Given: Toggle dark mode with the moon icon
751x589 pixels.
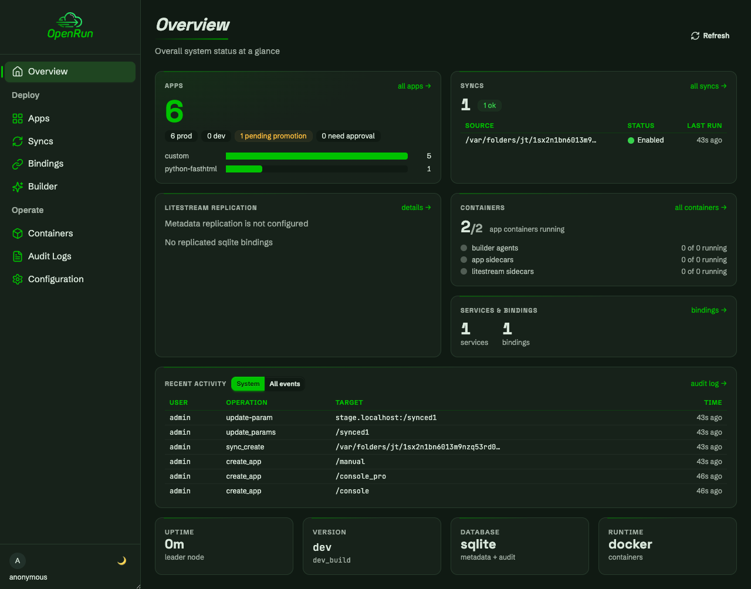Looking at the screenshot, I should click(121, 561).
